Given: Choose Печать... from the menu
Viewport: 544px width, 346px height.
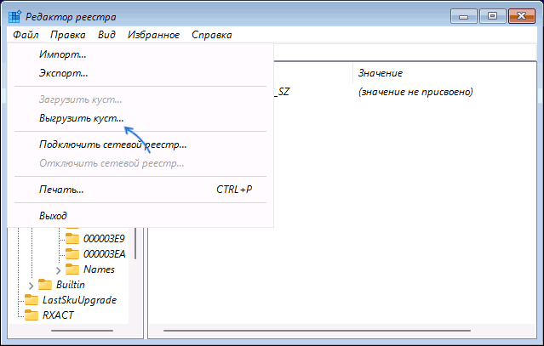Looking at the screenshot, I should coord(61,189).
